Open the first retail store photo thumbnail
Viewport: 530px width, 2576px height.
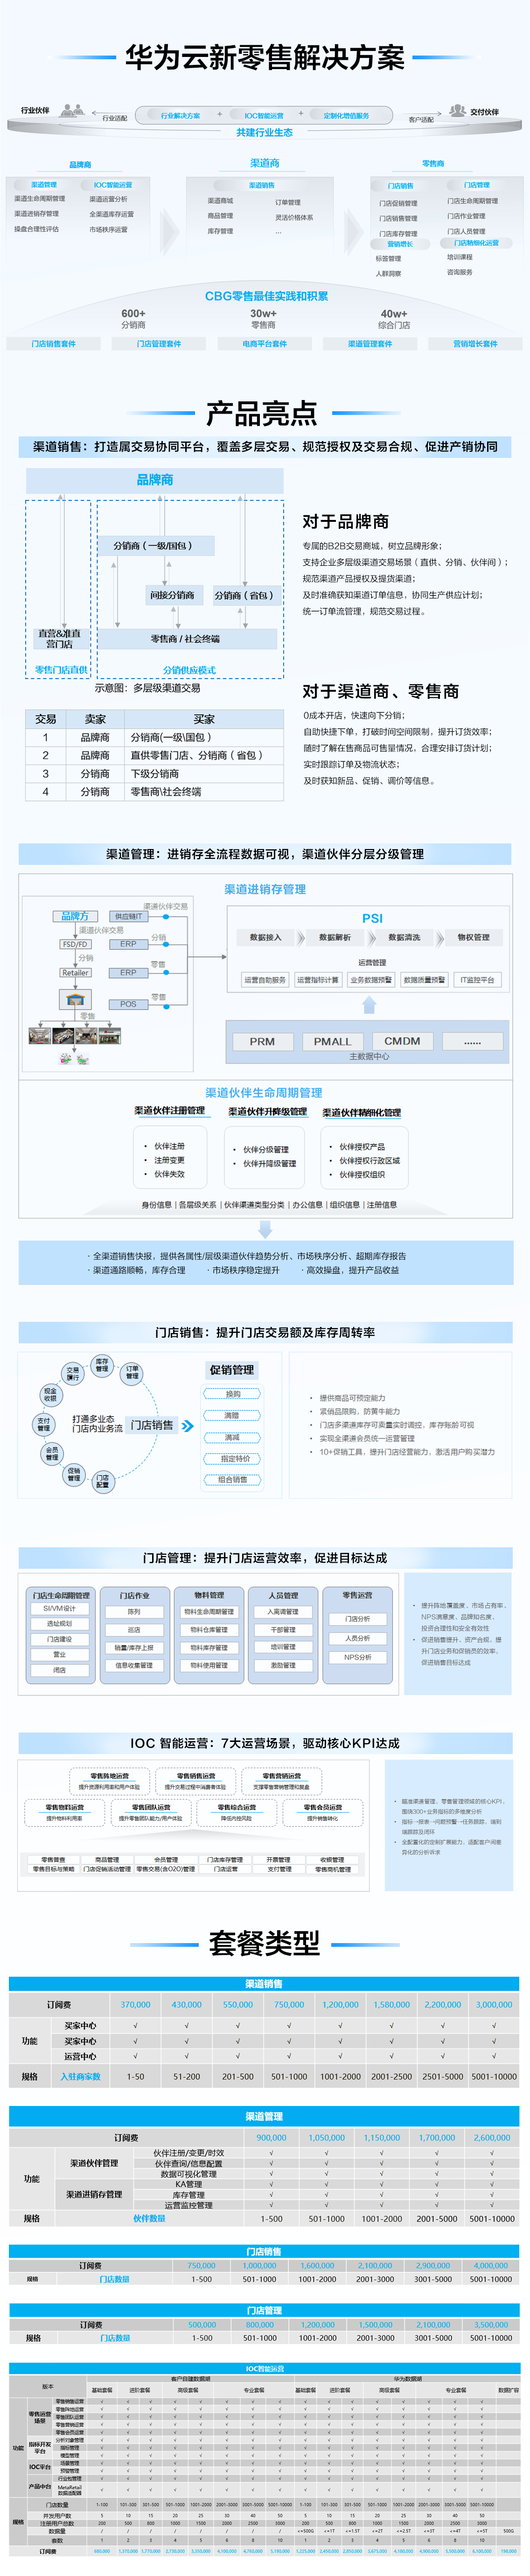tap(39, 1036)
